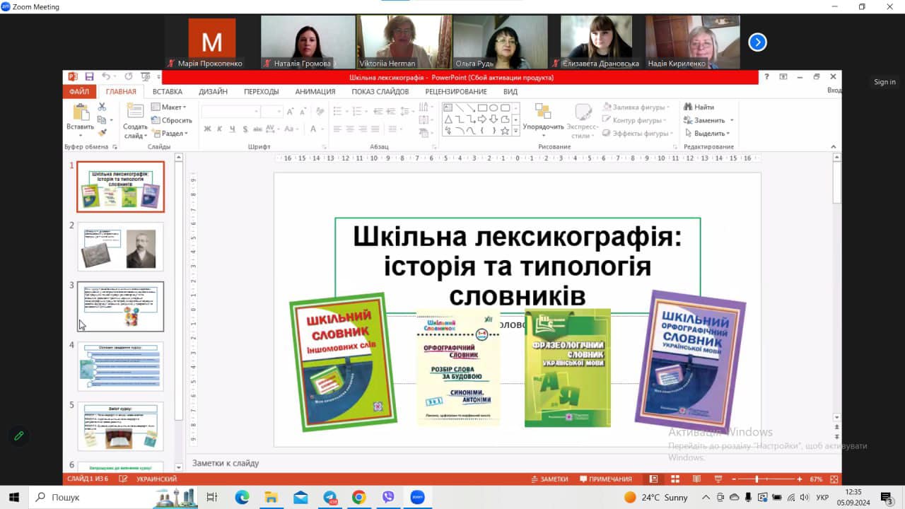The height and width of the screenshot is (509, 905).
Task: Start slideshow from status bar icon
Action: pyautogui.click(x=718, y=479)
